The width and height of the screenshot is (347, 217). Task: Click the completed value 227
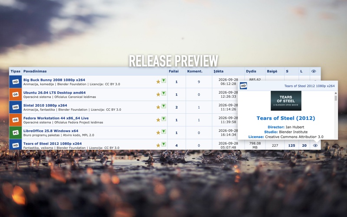point(275,145)
